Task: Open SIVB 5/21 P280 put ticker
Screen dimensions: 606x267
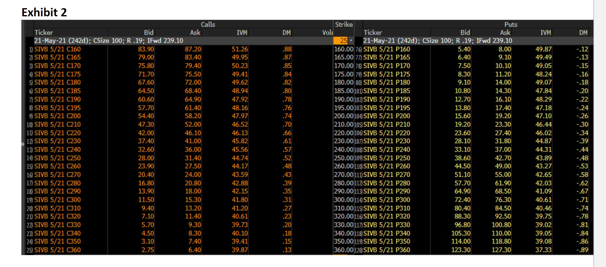Action: tap(387, 183)
